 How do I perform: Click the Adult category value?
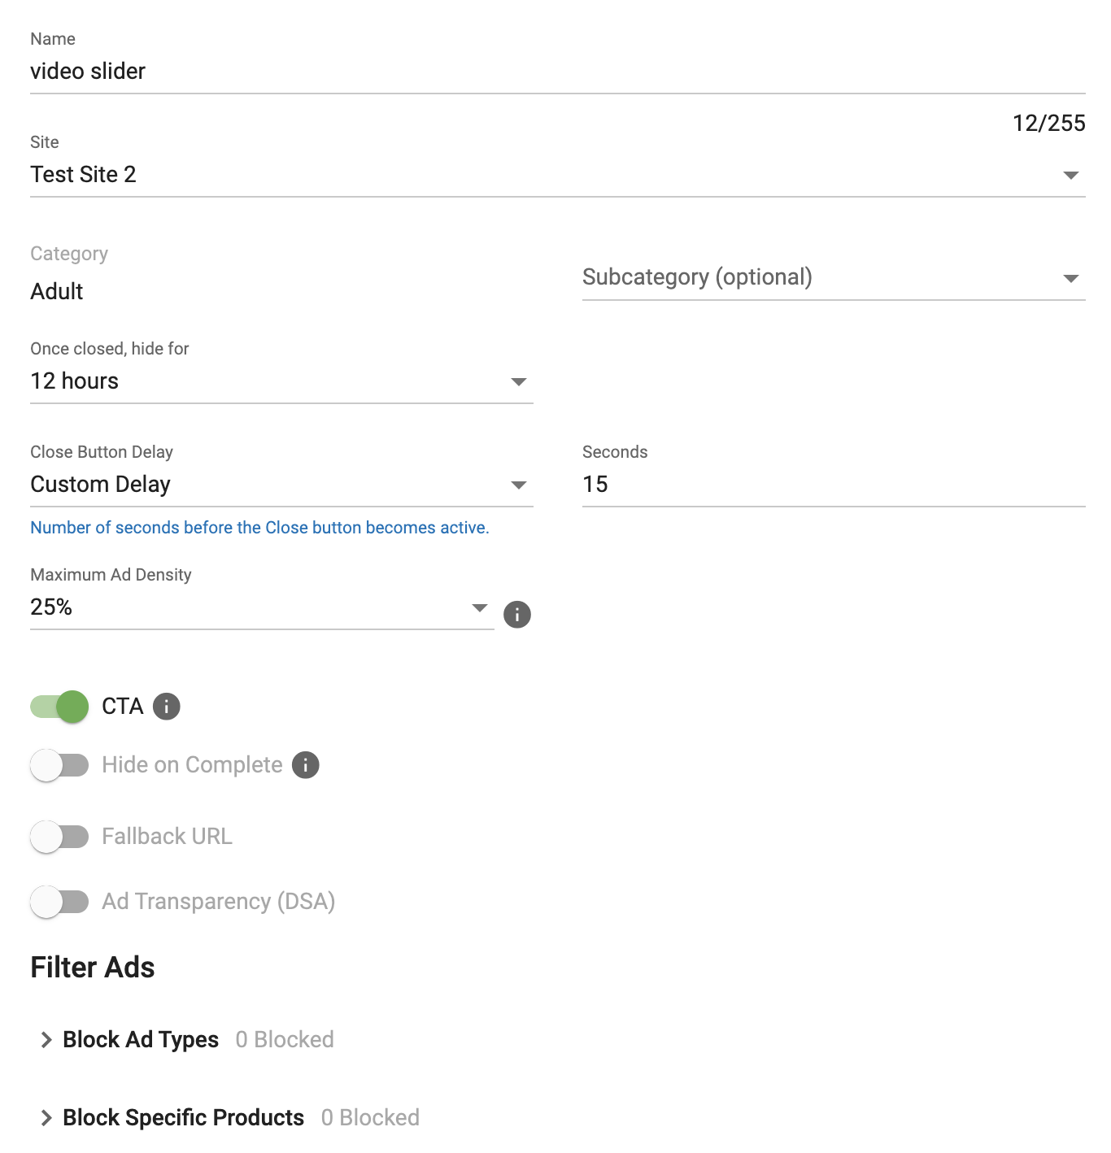(x=57, y=292)
